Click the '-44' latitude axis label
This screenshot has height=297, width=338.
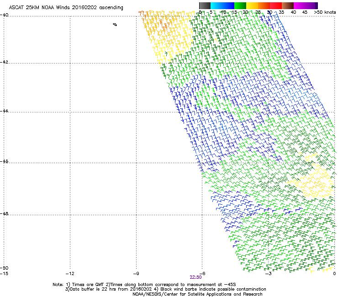point(4,111)
